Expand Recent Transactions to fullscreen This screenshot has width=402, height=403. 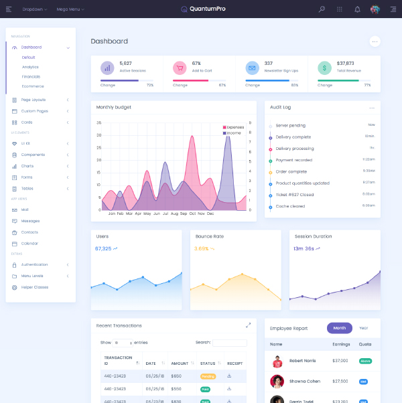point(248,325)
